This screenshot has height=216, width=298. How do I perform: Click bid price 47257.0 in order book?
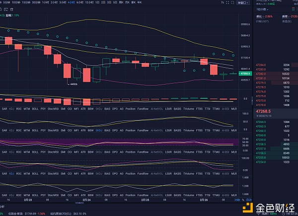point(261,149)
